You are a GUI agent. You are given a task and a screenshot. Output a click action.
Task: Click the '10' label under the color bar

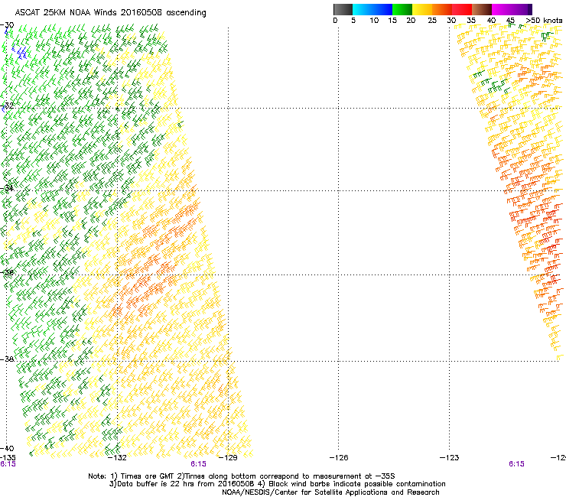374,21
